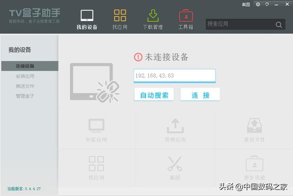Click the 更多功能 toolbox tile icon
The width and height of the screenshot is (293, 196).
[255, 163]
